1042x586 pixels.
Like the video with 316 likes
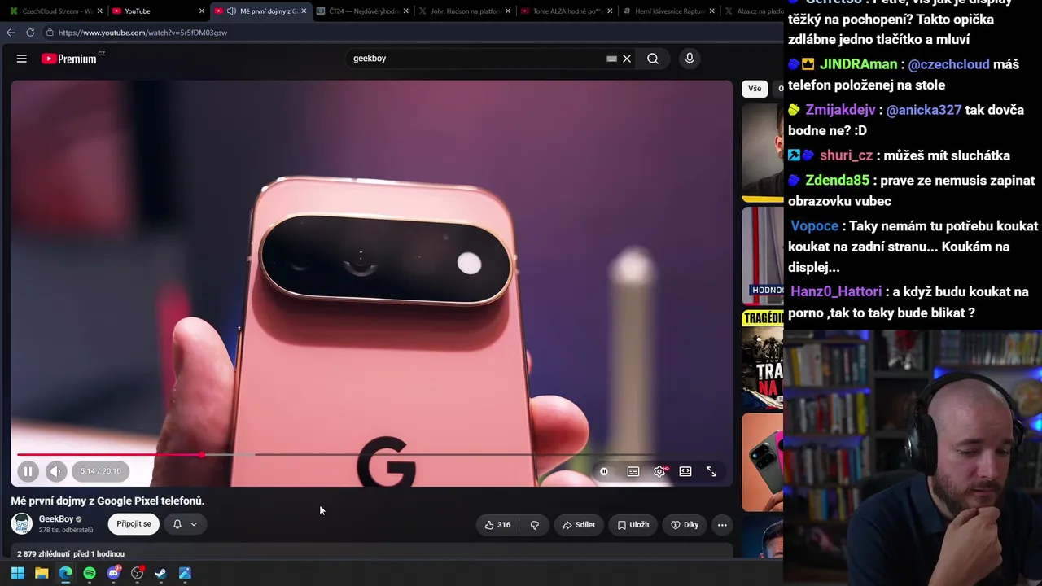(x=497, y=525)
